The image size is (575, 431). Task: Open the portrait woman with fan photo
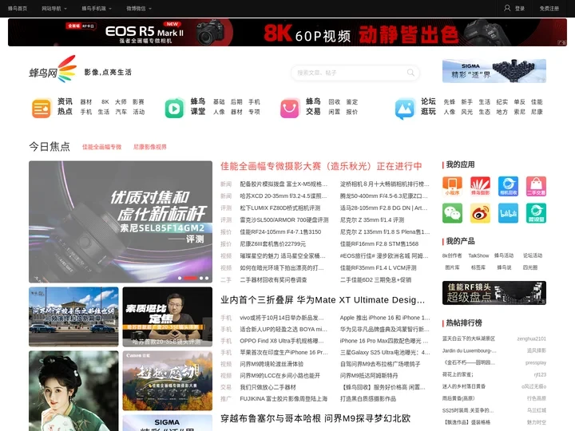click(x=73, y=390)
